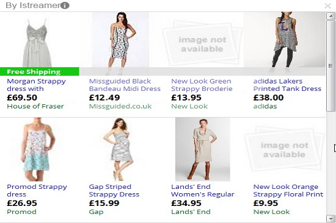Click the Promod floral strappy dress image
Screen dimensions: 336x223
(37, 149)
